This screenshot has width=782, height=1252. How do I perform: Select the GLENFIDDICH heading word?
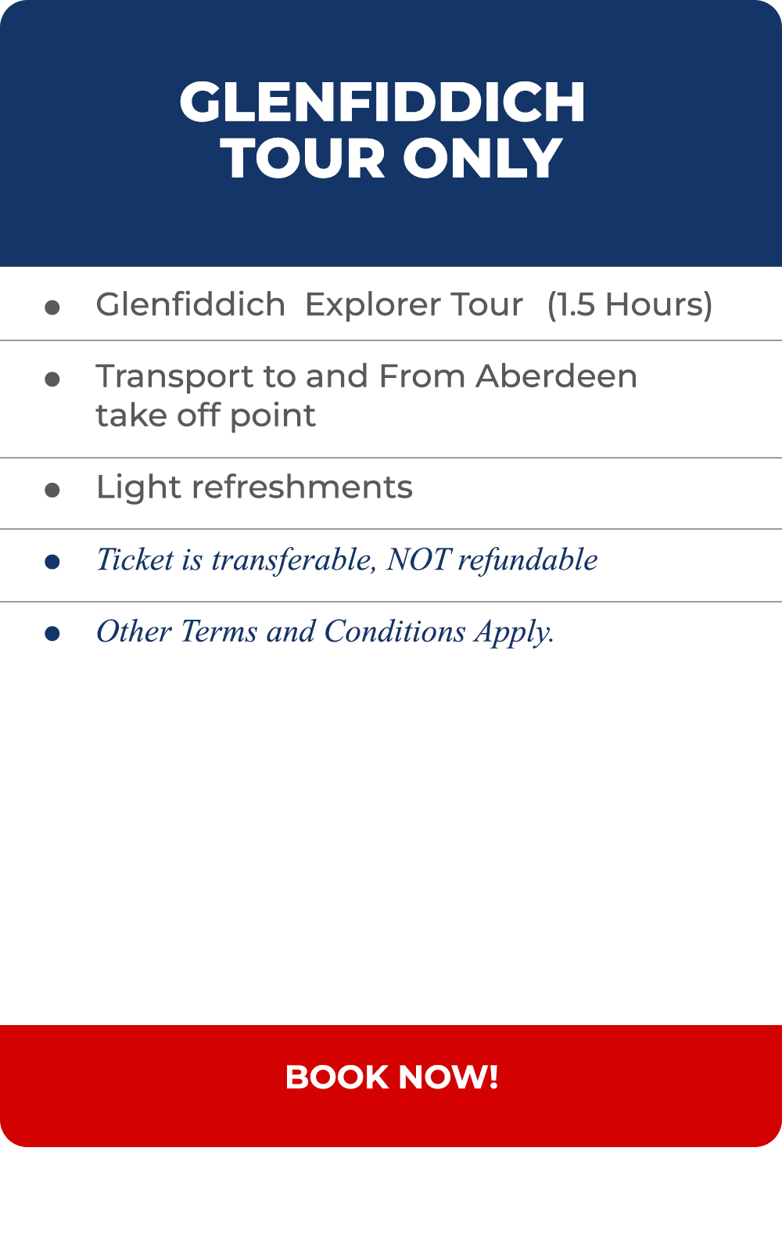click(382, 103)
